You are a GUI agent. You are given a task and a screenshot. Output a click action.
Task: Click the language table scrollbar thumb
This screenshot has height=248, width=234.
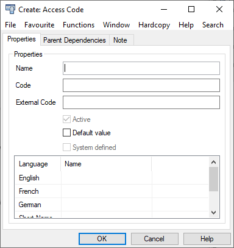(213, 179)
